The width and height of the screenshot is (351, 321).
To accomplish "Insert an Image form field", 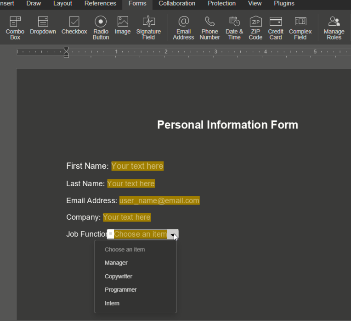I will coord(123,25).
